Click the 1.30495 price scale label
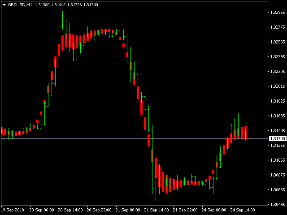Viewport: 287px width, 215px height. [x=278, y=205]
